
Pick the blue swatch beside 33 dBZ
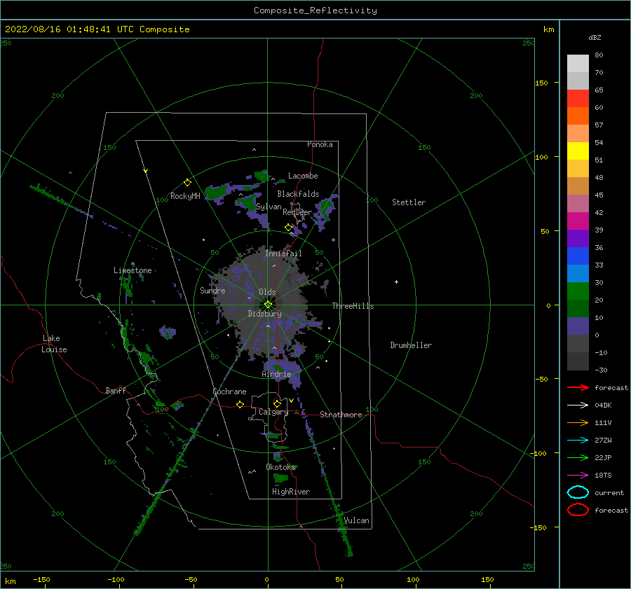(578, 256)
